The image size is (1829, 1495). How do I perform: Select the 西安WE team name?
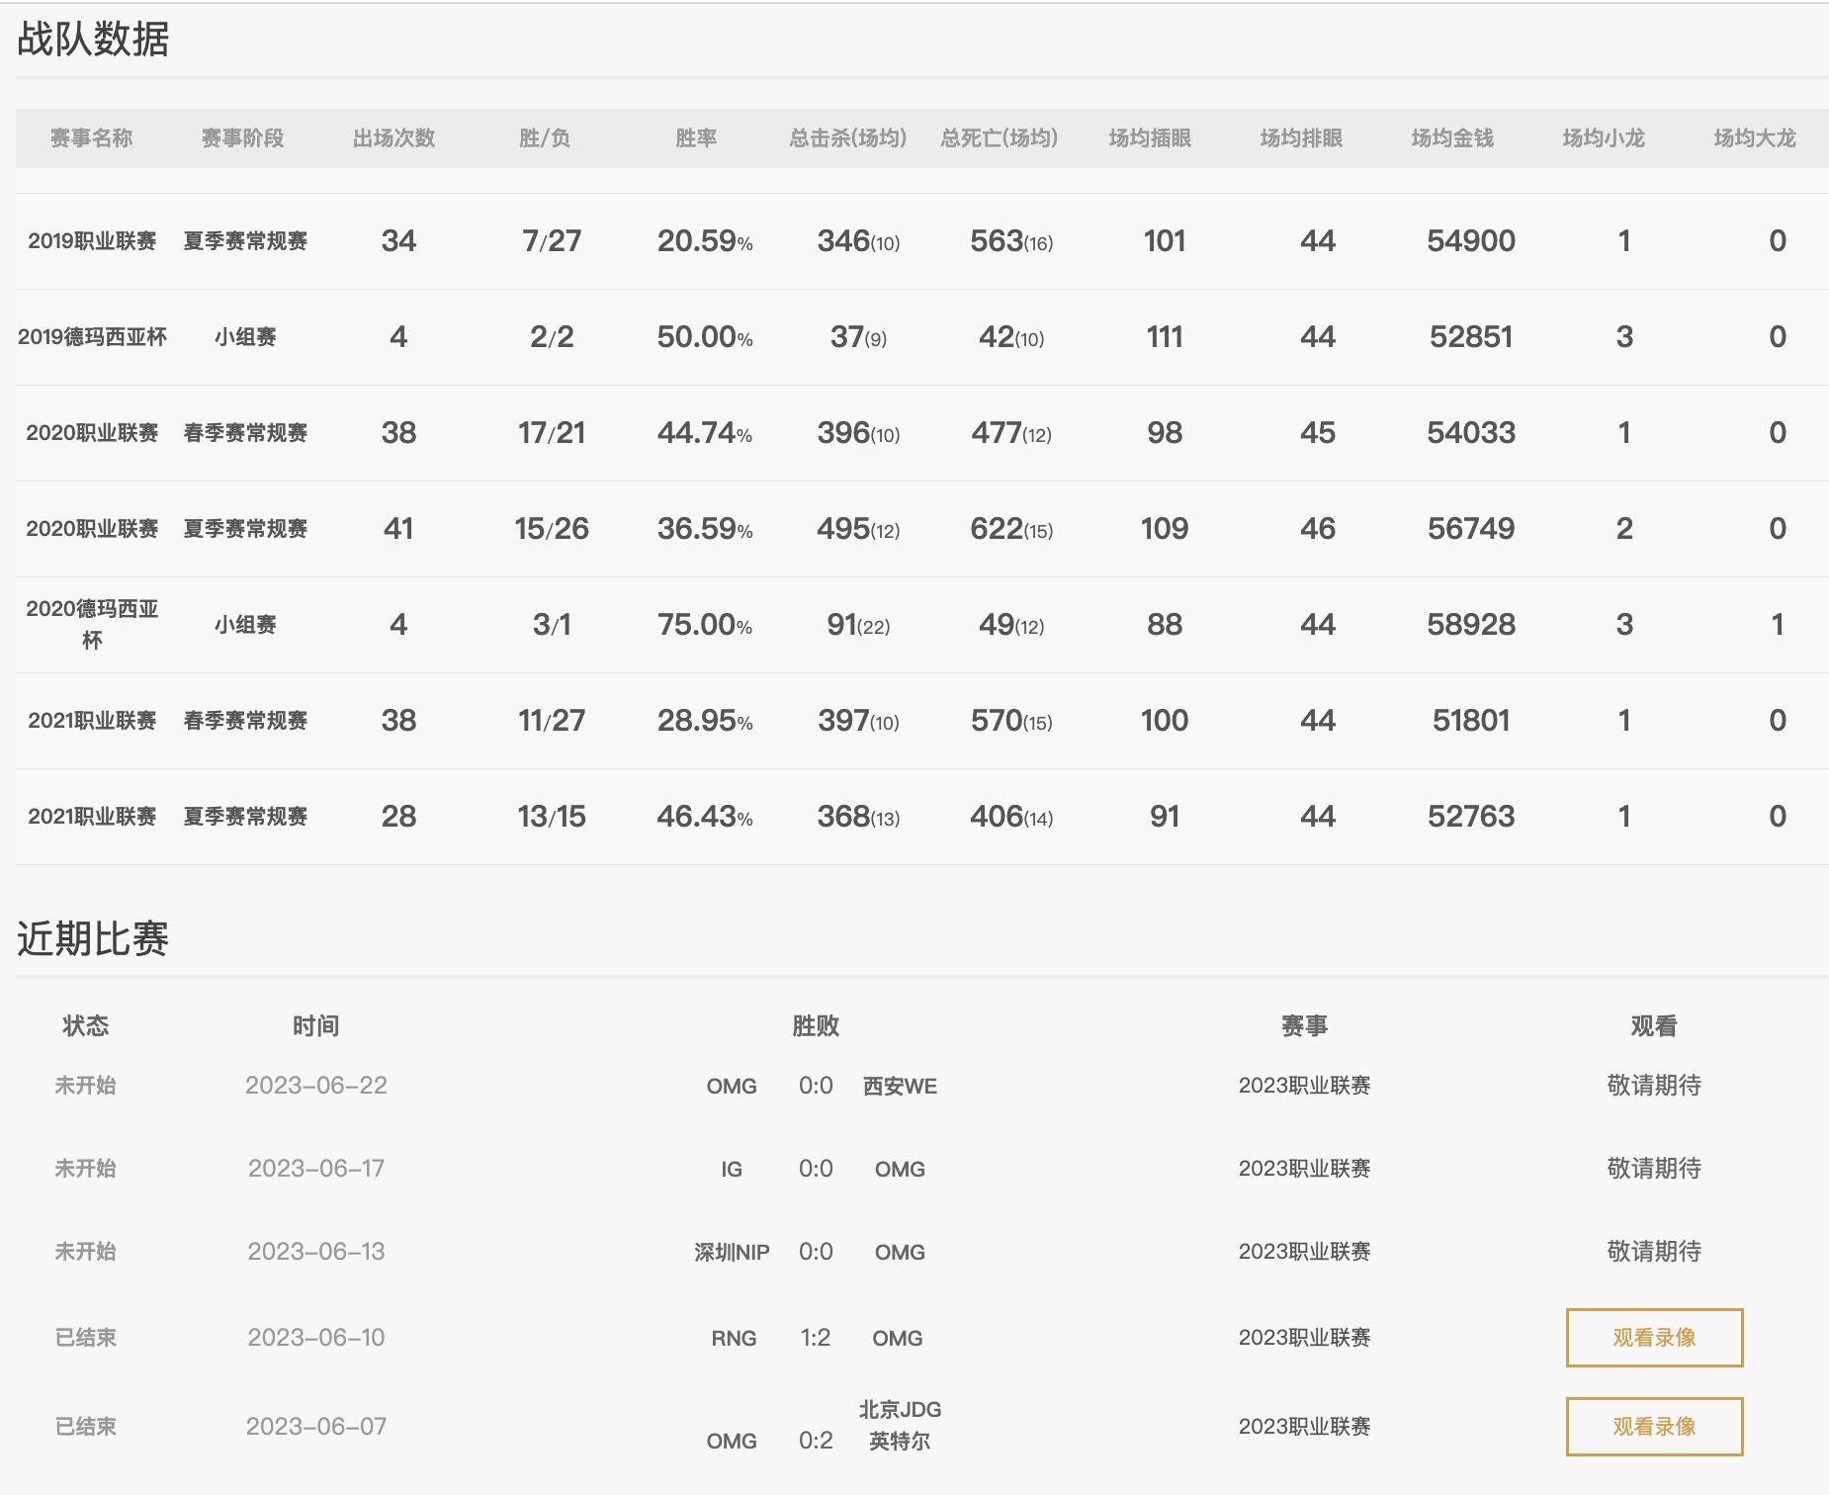click(x=900, y=1085)
